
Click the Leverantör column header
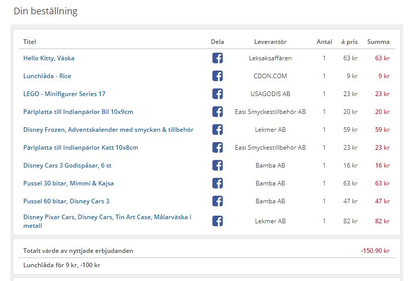tap(271, 42)
